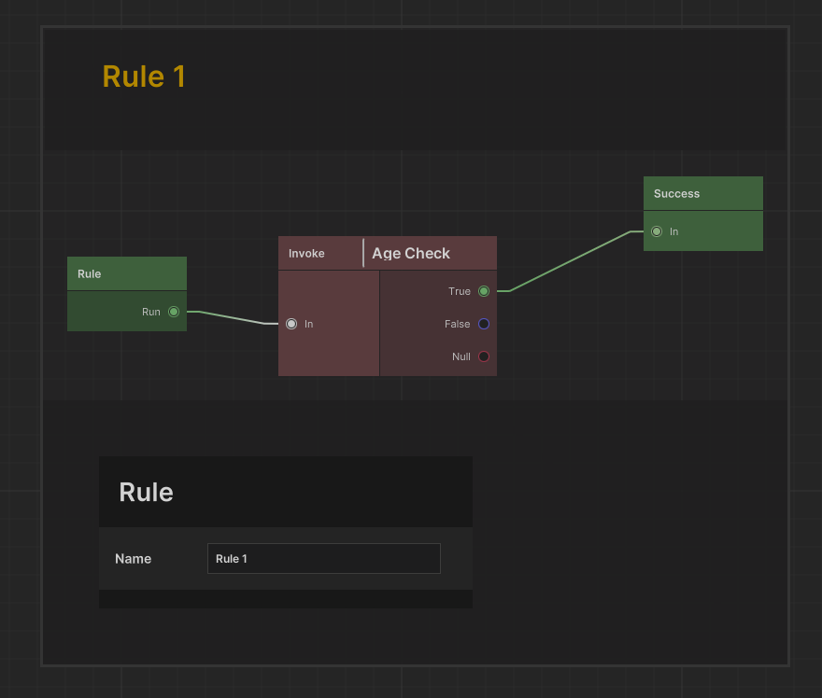Viewport: 822px width, 698px height.
Task: Select the False output port
Action: [484, 324]
